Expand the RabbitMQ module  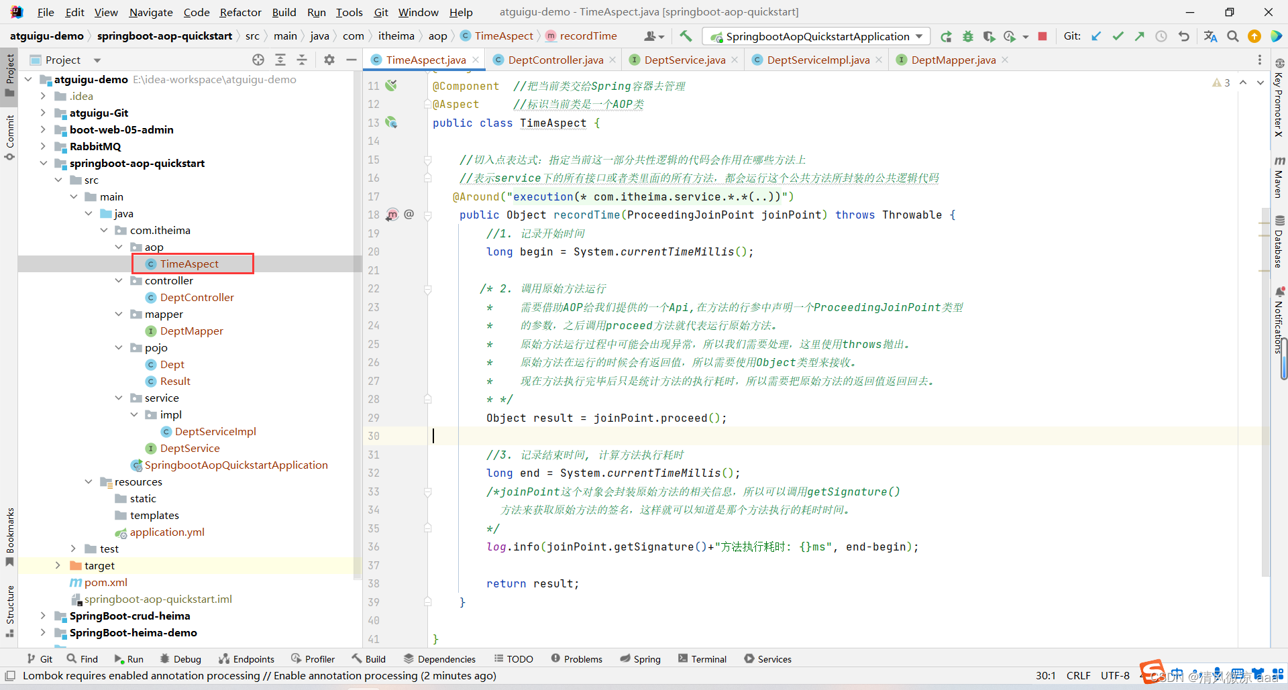44,146
